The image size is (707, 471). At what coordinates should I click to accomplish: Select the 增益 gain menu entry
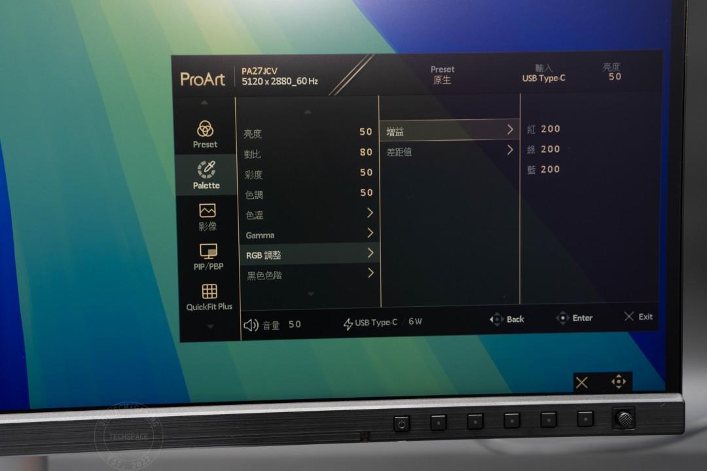[450, 131]
